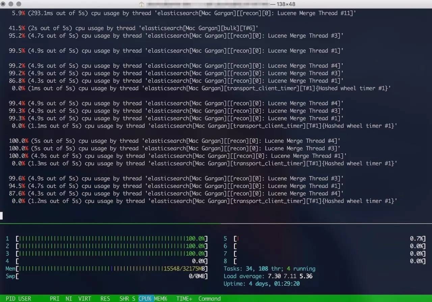Click the 0.0% (1.1ms out of 5s) timer line
Viewport: 432px width, 302px height.
pyautogui.click(x=205, y=126)
